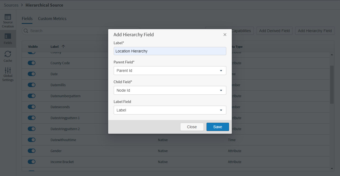Toggle visibility for County Code field
340x176 pixels.
31,63
